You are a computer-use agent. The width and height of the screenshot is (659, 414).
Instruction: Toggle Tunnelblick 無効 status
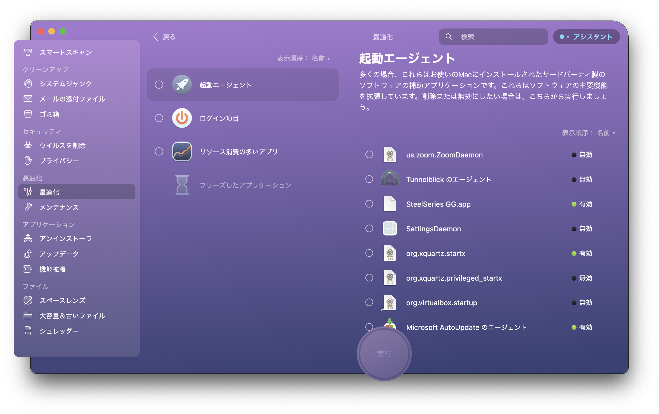582,179
